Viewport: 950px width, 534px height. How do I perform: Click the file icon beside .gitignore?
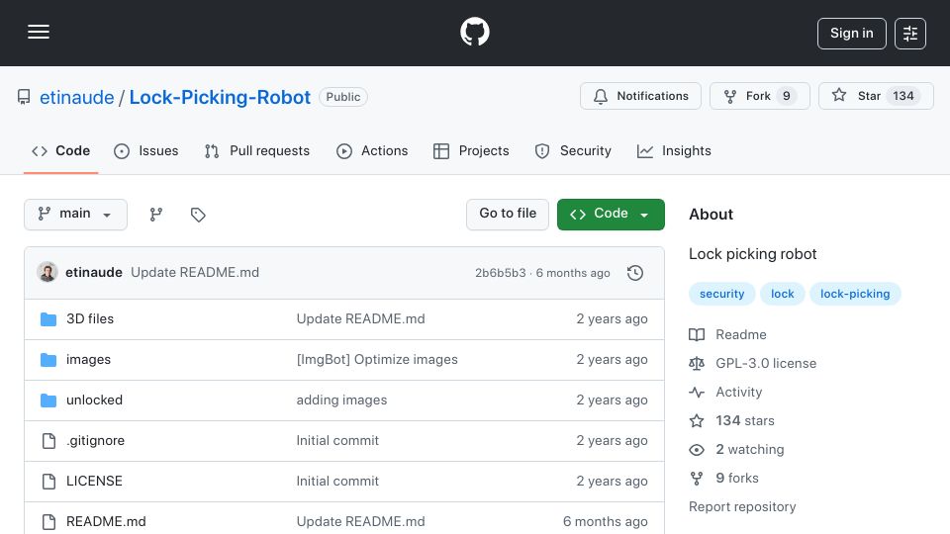tap(48, 441)
